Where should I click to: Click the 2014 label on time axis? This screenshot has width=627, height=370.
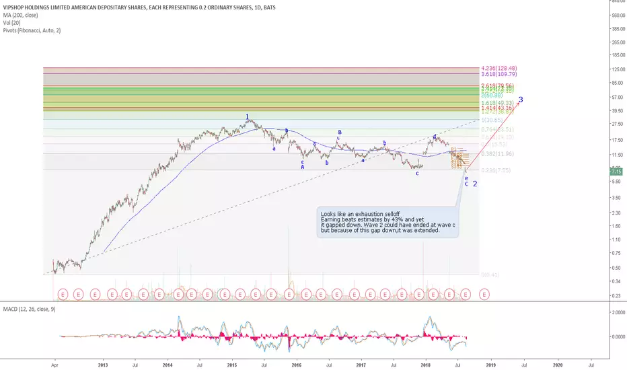coord(168,365)
